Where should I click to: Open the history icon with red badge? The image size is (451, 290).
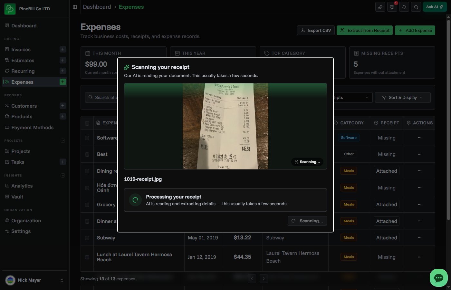click(x=392, y=7)
